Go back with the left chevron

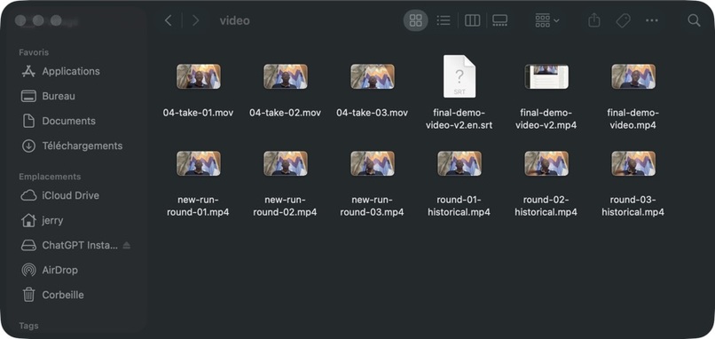pos(169,20)
